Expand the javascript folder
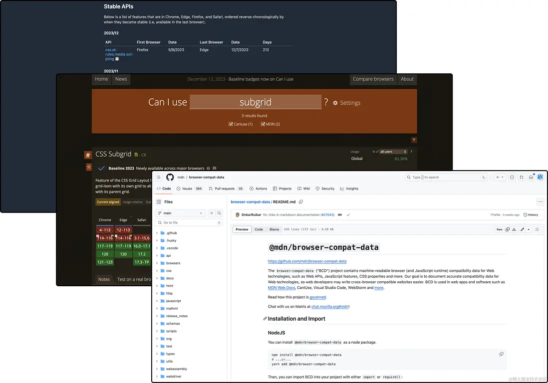 coord(157,301)
